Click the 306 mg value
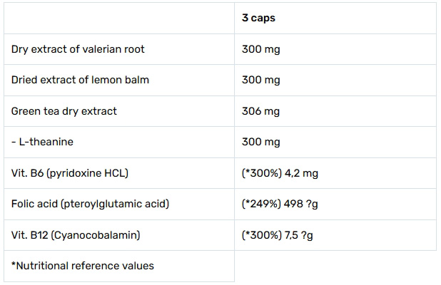Viewport: 441px width, 285px height. click(x=260, y=111)
